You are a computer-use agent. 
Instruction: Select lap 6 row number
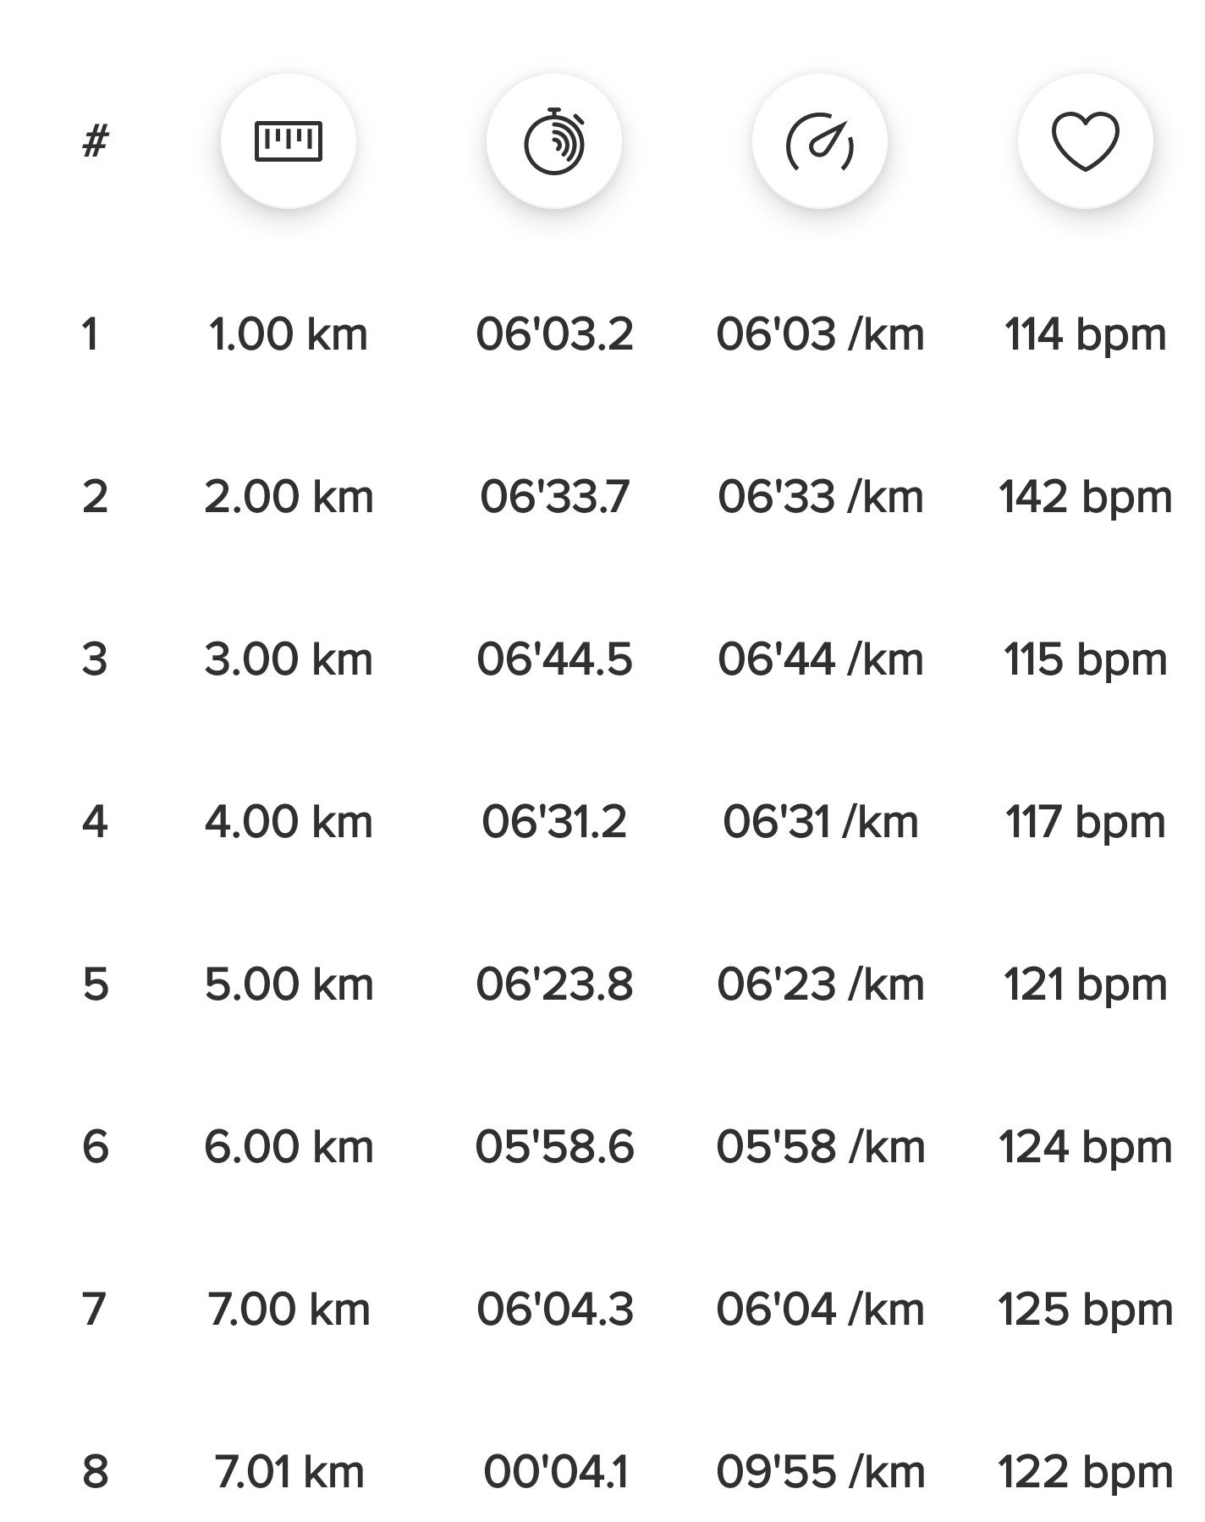[x=95, y=1147]
